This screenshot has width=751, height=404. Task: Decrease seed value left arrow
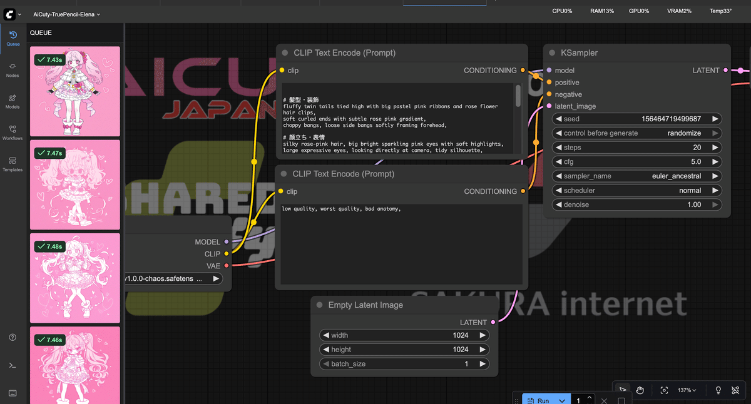click(558, 118)
